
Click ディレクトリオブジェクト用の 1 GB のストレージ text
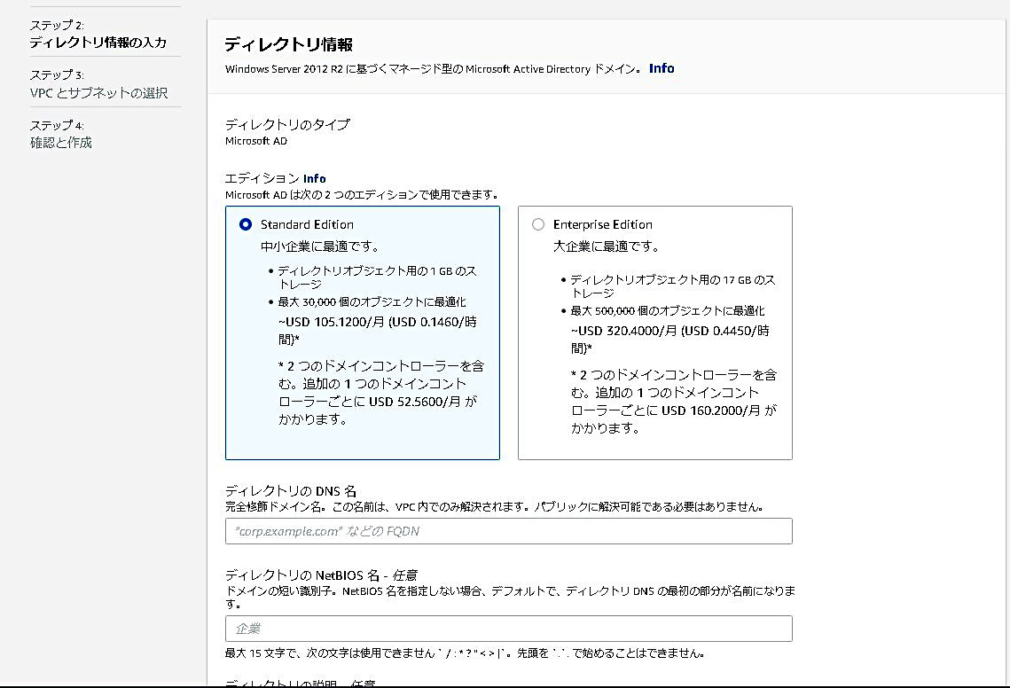tap(377, 277)
